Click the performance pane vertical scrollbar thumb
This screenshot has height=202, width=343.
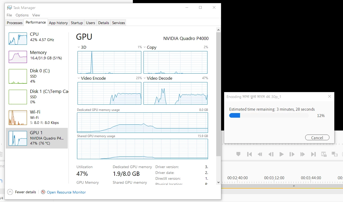(x=218, y=94)
